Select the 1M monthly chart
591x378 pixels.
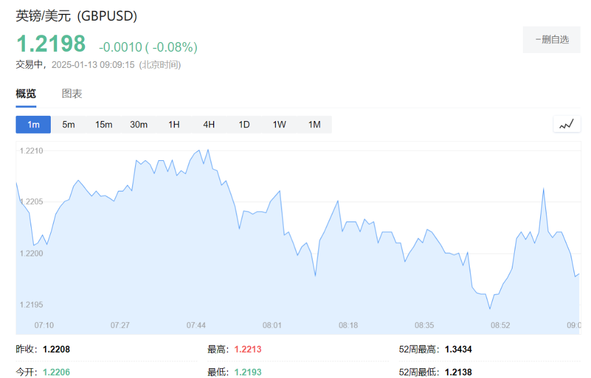(x=314, y=124)
